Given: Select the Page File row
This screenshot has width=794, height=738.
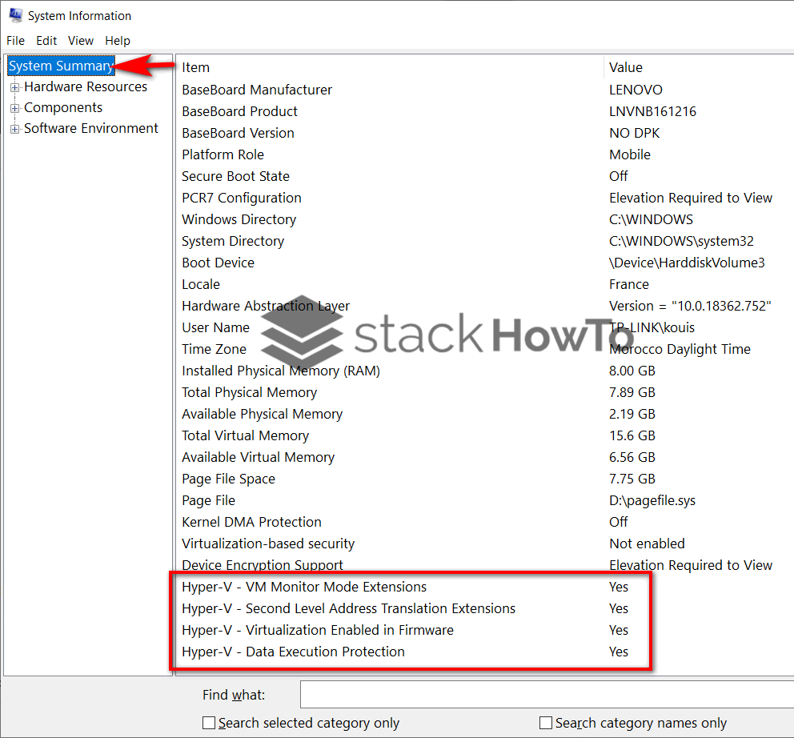Looking at the screenshot, I should pos(210,499).
